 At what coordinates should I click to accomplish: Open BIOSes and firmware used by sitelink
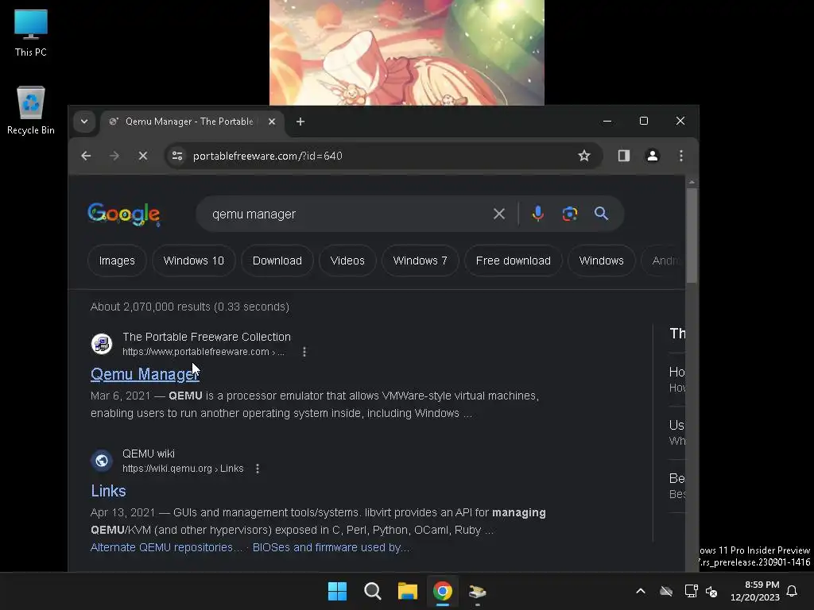[x=331, y=547]
